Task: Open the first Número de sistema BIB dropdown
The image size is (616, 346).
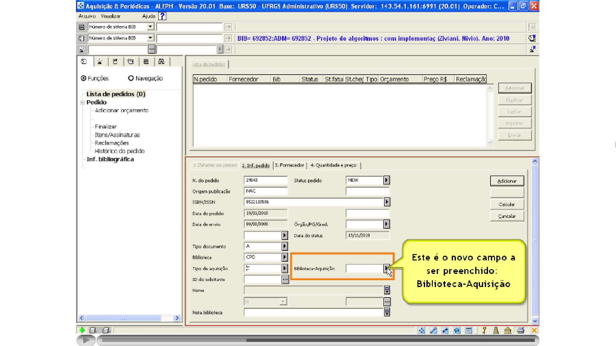Action: pos(150,27)
